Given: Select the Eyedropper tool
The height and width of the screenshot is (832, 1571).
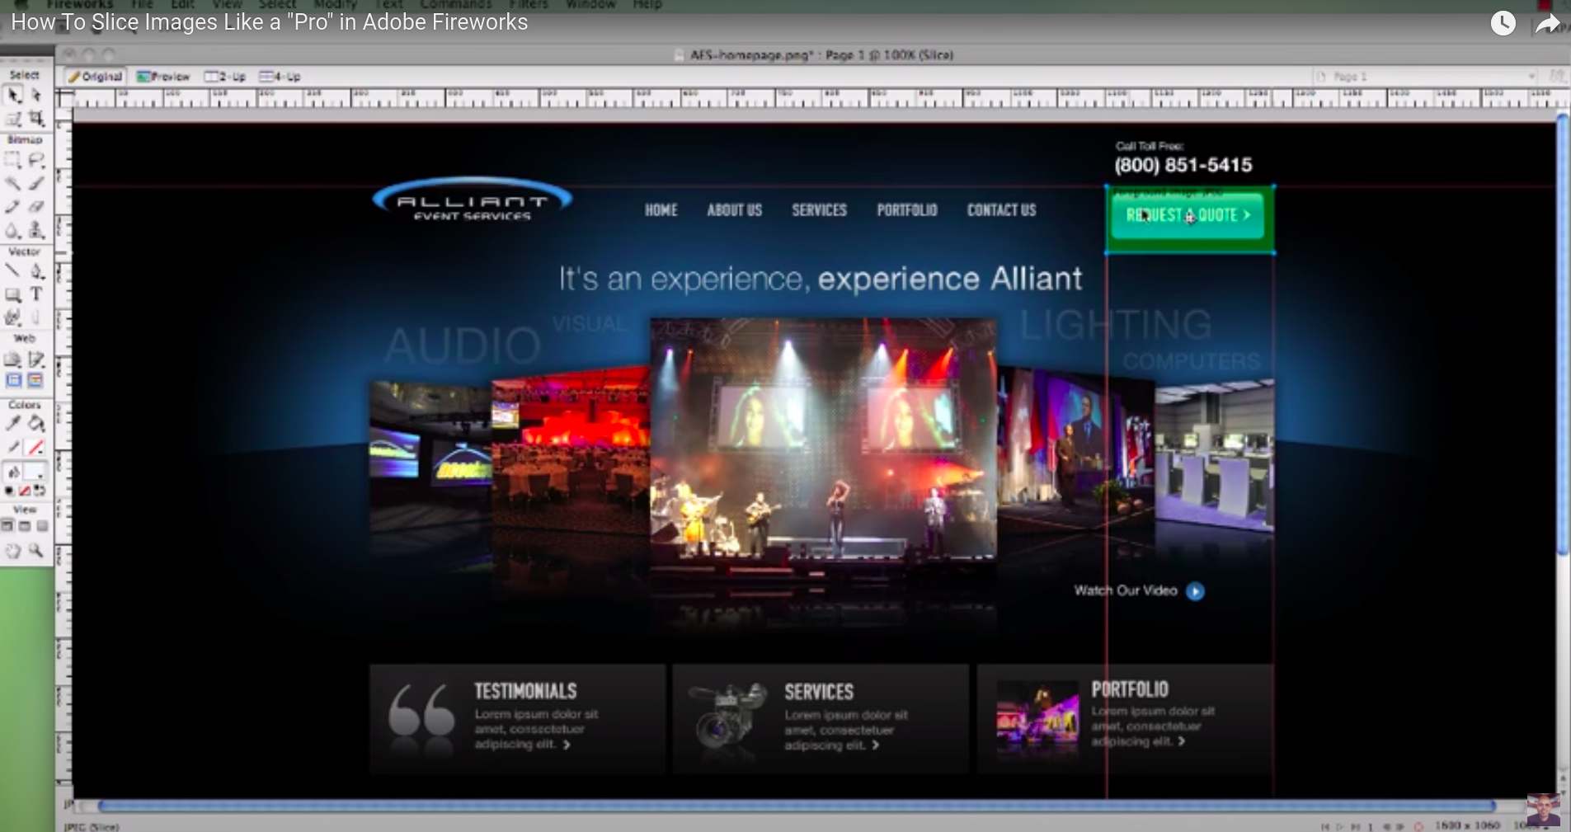Looking at the screenshot, I should coord(14,424).
